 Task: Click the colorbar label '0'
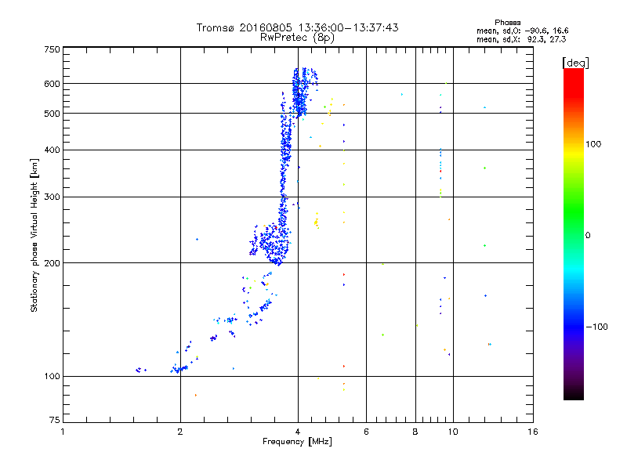588,236
